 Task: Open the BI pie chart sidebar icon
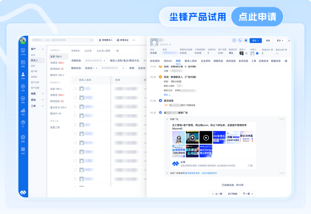[x=23, y=123]
